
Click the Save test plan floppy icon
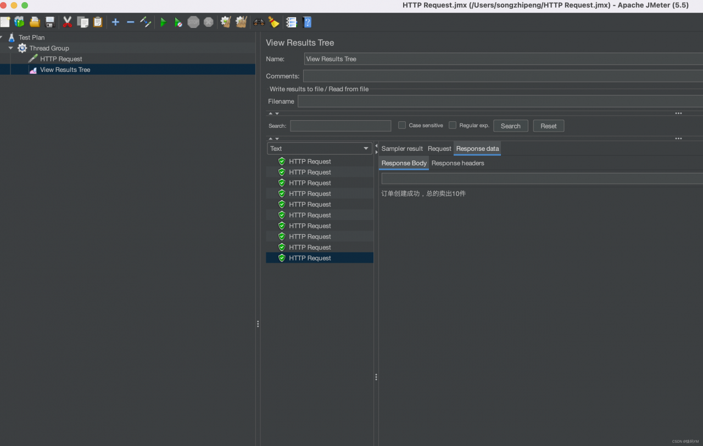[x=50, y=22]
